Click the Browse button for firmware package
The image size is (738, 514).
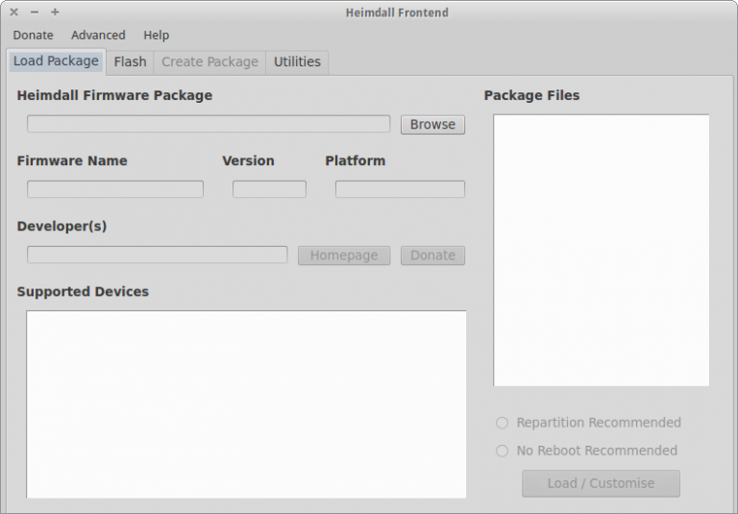[432, 125]
